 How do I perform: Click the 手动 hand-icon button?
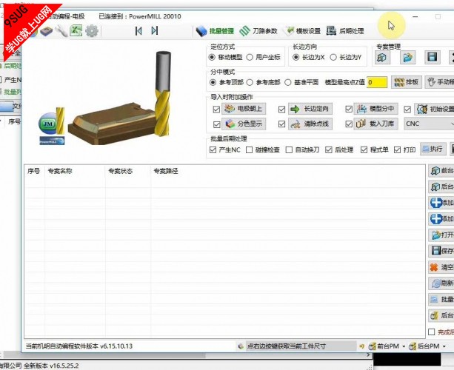tap(440, 82)
